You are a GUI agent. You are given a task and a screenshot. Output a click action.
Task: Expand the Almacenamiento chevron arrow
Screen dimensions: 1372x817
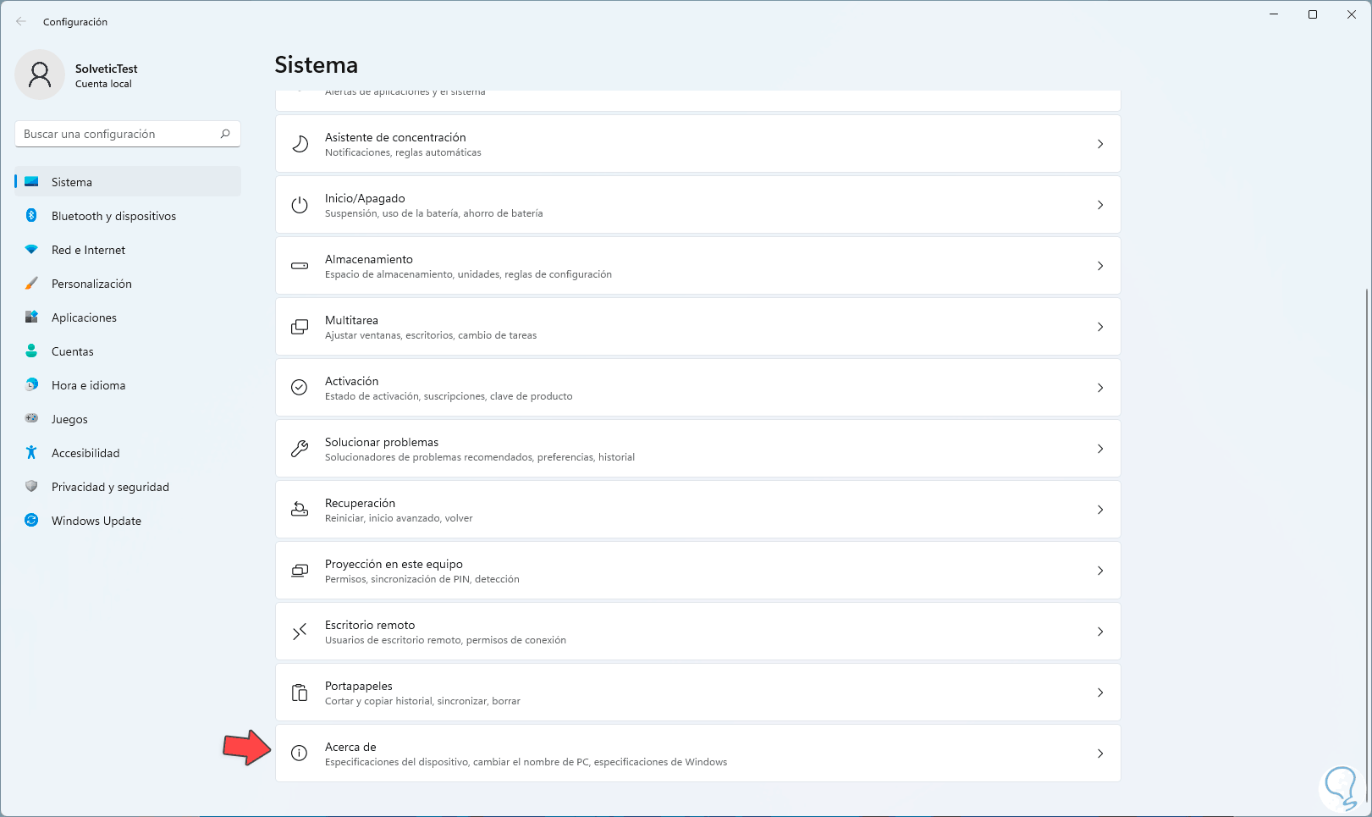[x=1100, y=266]
